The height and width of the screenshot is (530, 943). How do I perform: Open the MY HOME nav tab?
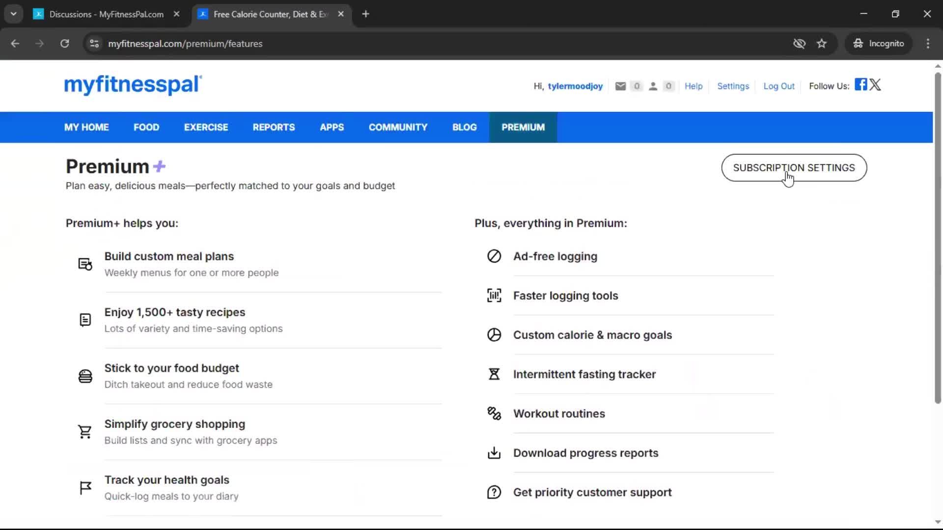click(86, 127)
